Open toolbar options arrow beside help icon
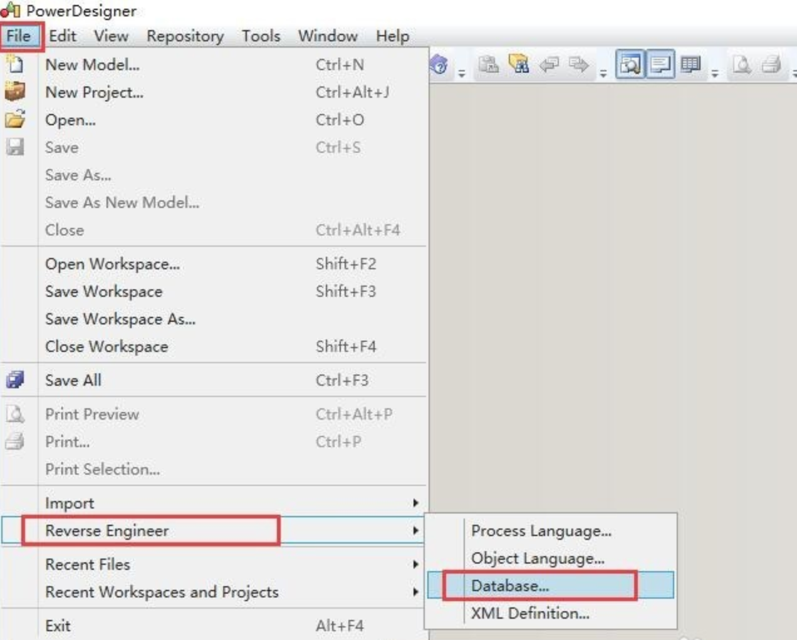797x640 pixels. coord(462,73)
